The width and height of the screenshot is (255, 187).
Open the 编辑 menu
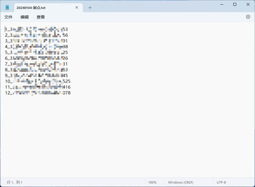tap(25, 17)
